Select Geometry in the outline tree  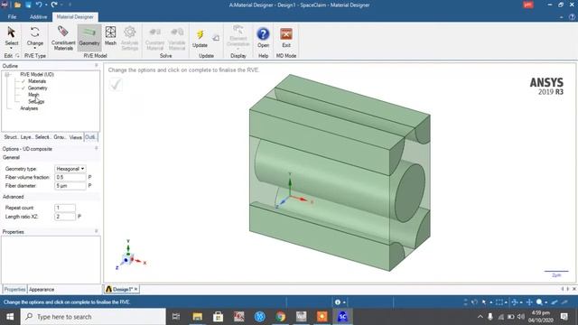point(38,88)
